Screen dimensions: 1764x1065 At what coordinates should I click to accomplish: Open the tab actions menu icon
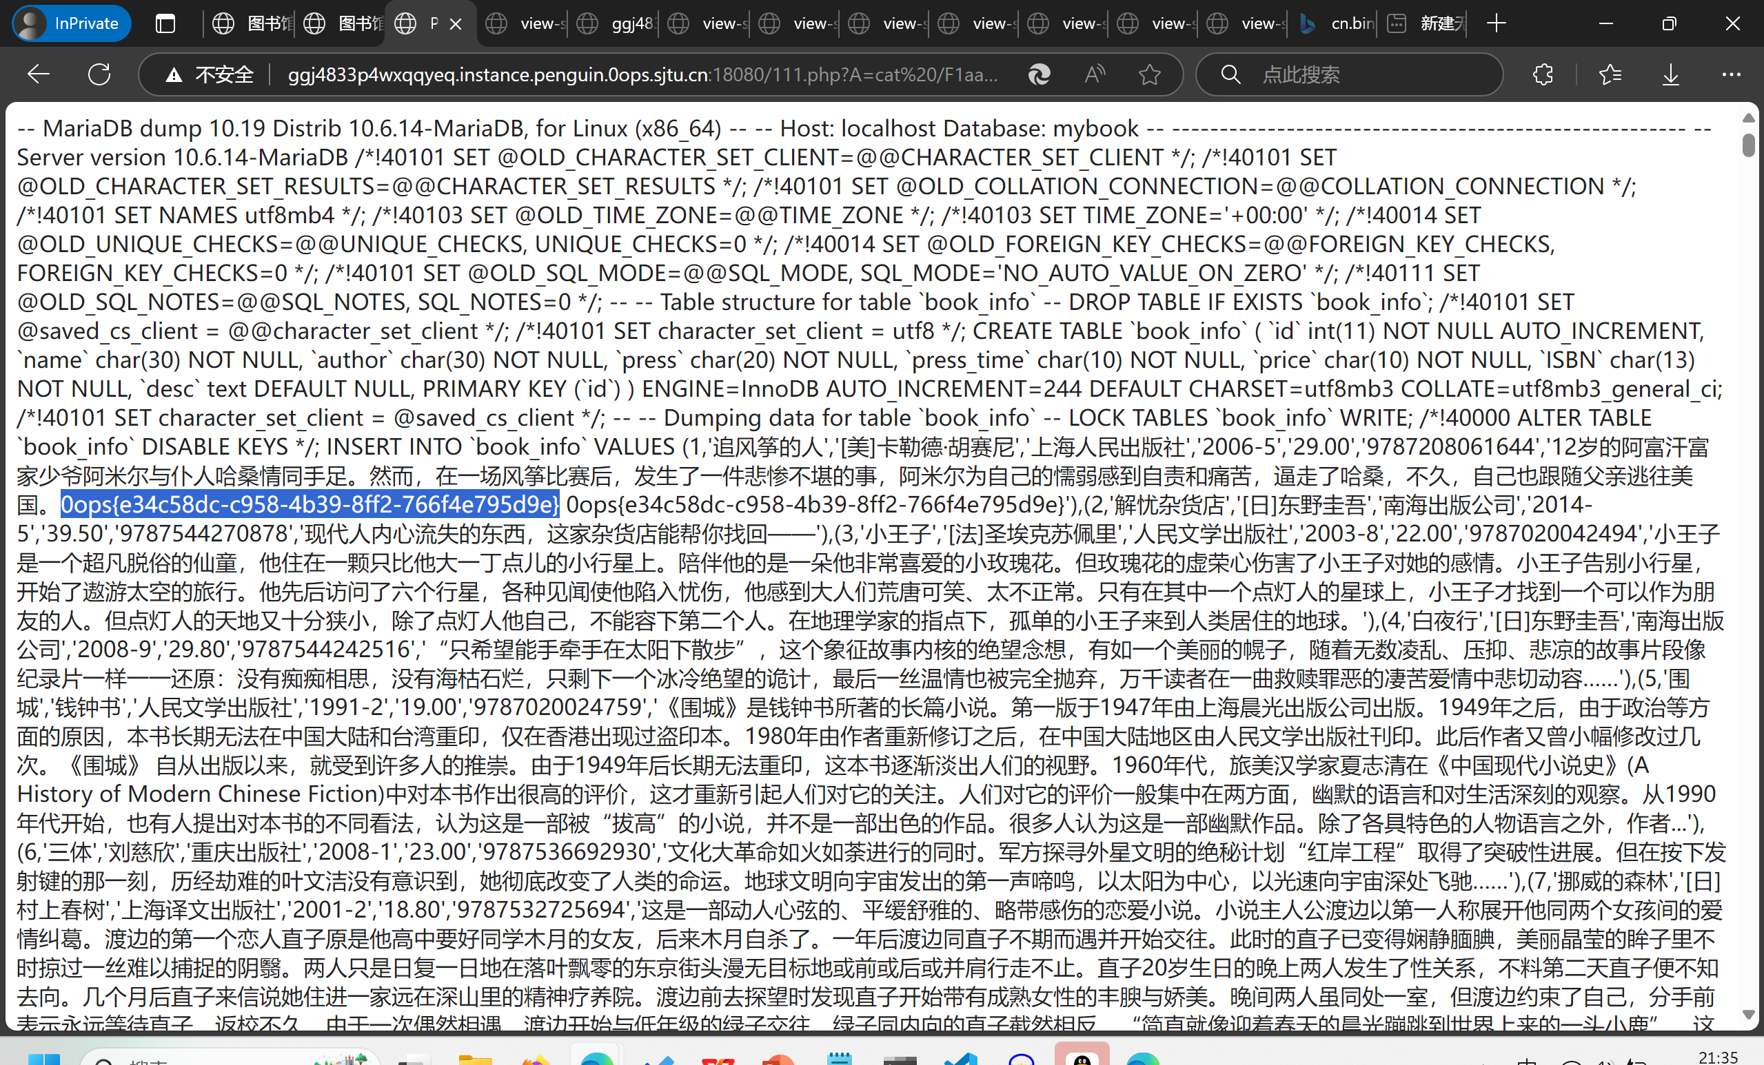pyautogui.click(x=165, y=23)
